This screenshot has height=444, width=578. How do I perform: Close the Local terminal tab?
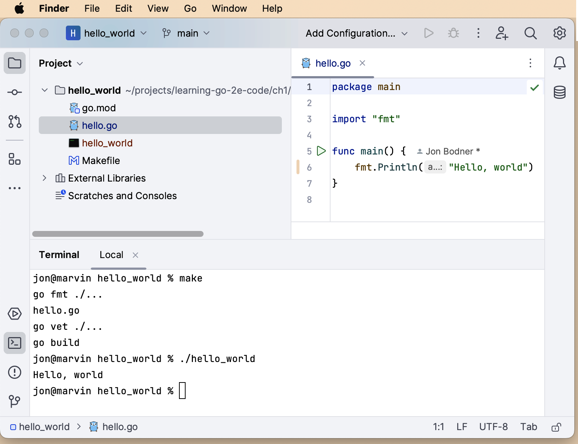pos(135,255)
